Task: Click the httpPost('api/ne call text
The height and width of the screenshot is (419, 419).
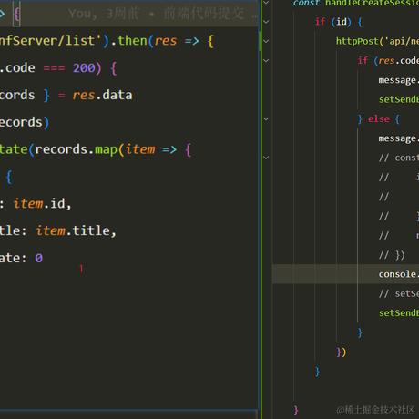Action: tap(377, 41)
